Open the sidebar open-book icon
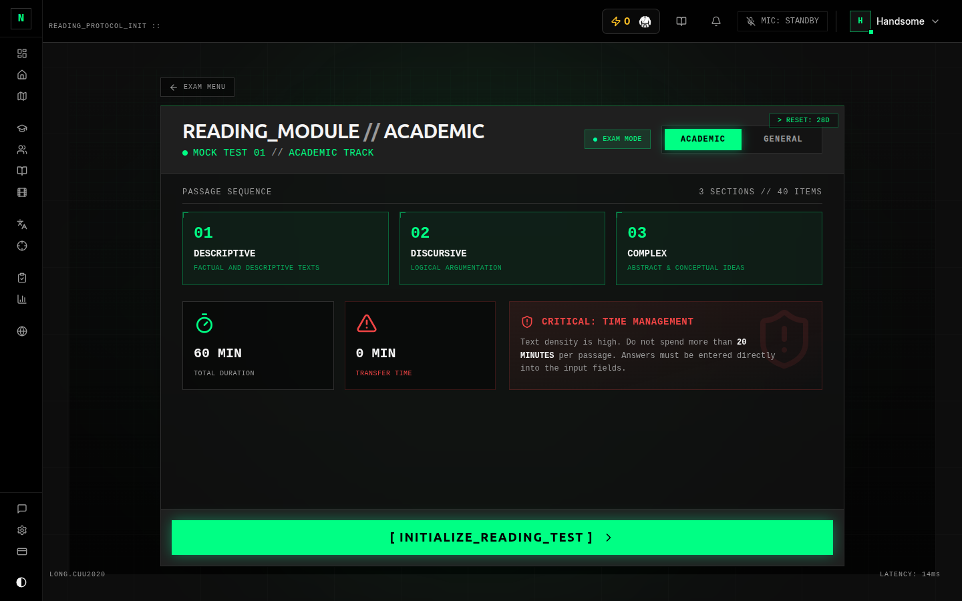This screenshot has width=962, height=601. click(x=22, y=171)
